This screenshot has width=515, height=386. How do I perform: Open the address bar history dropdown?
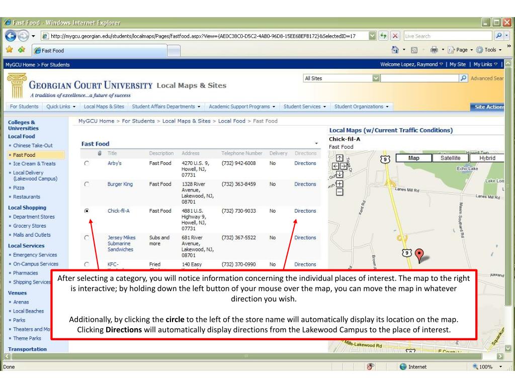pyautogui.click(x=372, y=36)
